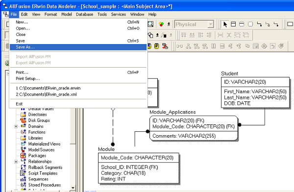Choose Open... from the File menu

pyautogui.click(x=78, y=28)
